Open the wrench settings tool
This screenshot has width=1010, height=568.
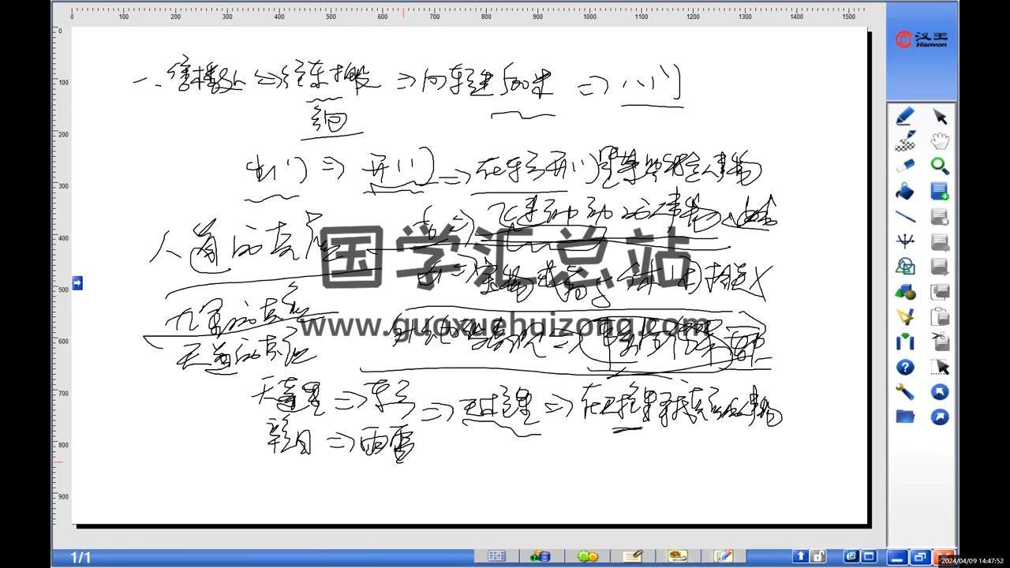(905, 392)
